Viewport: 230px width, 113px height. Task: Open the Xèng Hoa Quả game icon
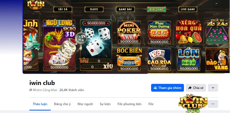pos(189,32)
